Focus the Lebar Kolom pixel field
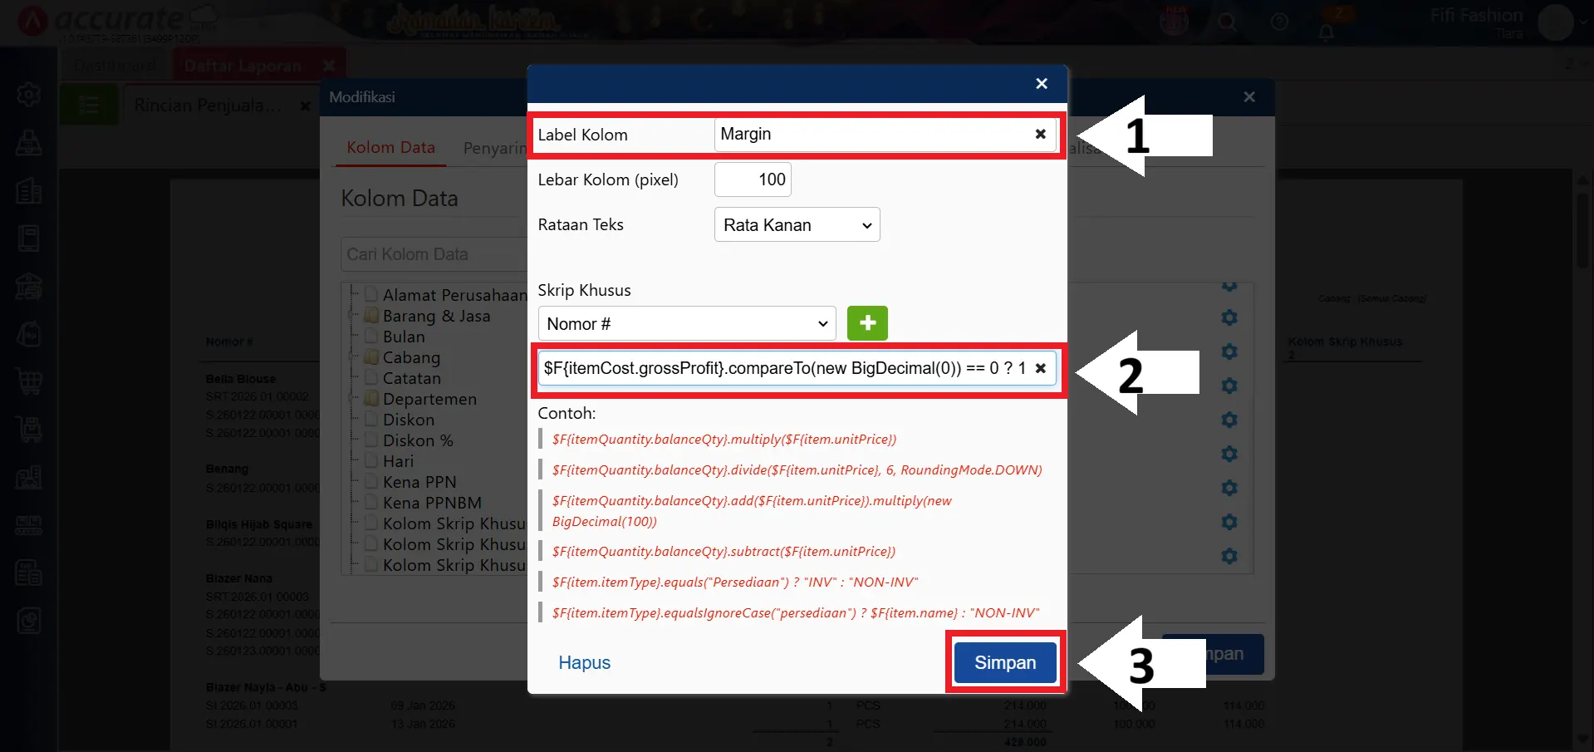This screenshot has width=1594, height=752. click(753, 179)
